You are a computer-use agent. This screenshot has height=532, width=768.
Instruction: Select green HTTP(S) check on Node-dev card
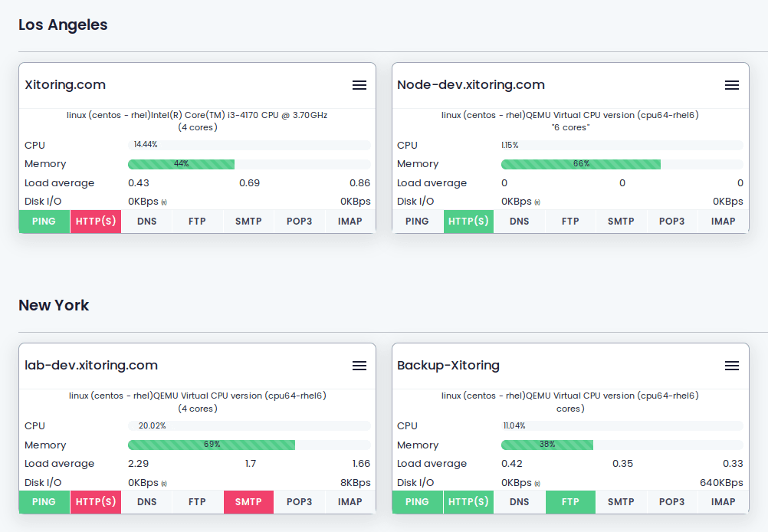click(468, 222)
